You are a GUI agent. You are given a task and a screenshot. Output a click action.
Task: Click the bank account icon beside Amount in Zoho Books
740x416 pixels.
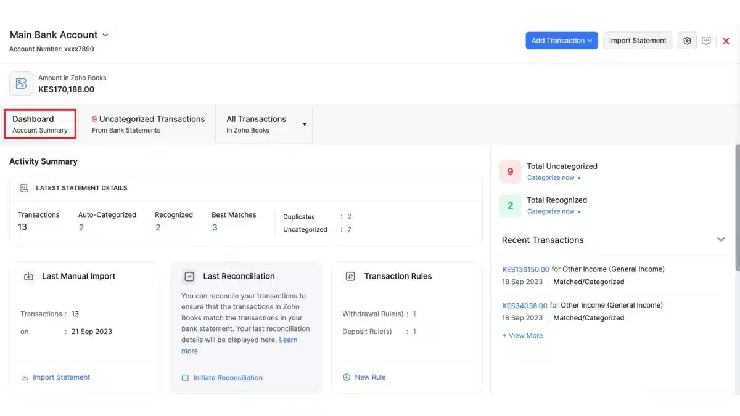(x=21, y=83)
